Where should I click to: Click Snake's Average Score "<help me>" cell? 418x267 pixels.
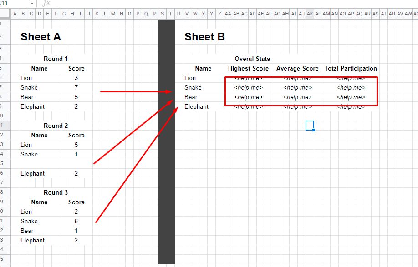click(297, 88)
